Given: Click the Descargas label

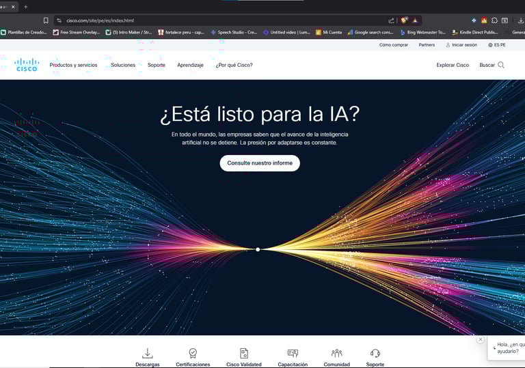Looking at the screenshot, I should point(148,365).
